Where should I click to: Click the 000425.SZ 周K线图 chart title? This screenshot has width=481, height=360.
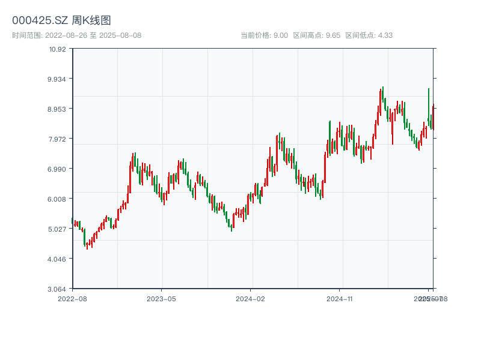tap(61, 20)
